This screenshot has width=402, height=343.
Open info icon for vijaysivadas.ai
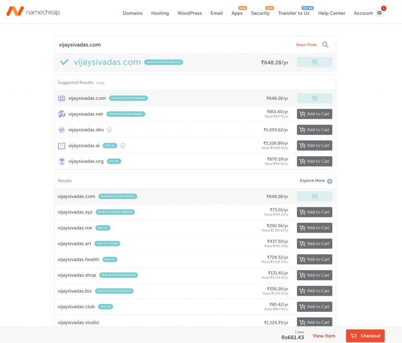point(123,146)
